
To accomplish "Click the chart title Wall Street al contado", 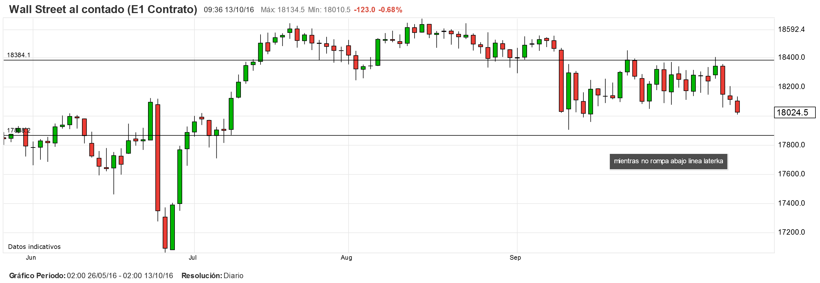I will (x=103, y=10).
